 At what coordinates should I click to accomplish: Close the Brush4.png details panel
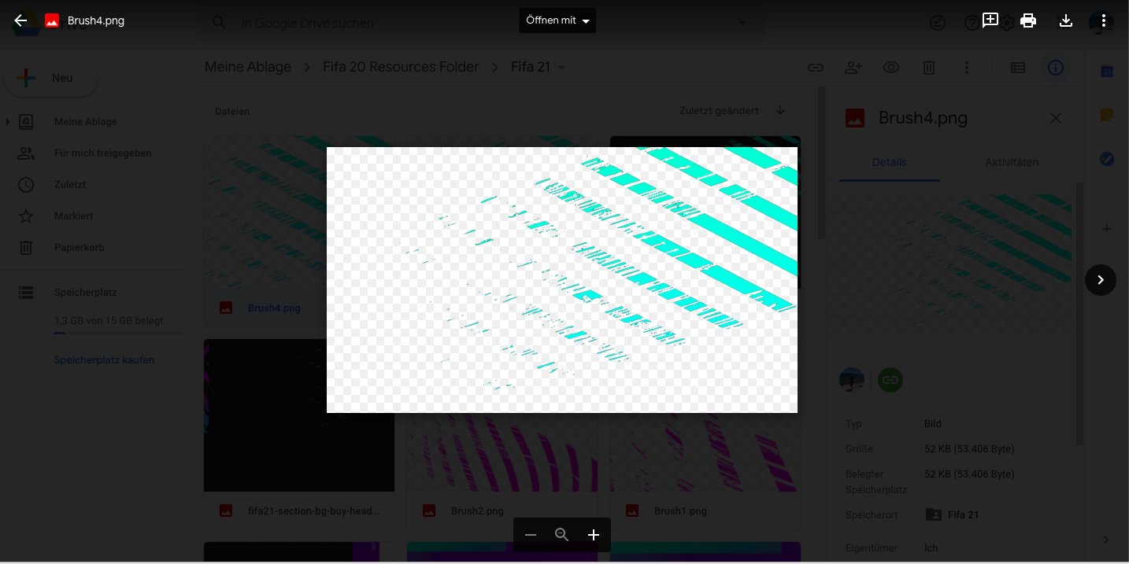pos(1056,118)
